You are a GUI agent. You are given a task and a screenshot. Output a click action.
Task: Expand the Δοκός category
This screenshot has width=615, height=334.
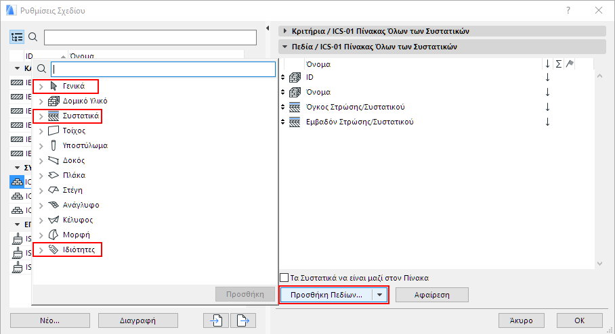pos(41,161)
